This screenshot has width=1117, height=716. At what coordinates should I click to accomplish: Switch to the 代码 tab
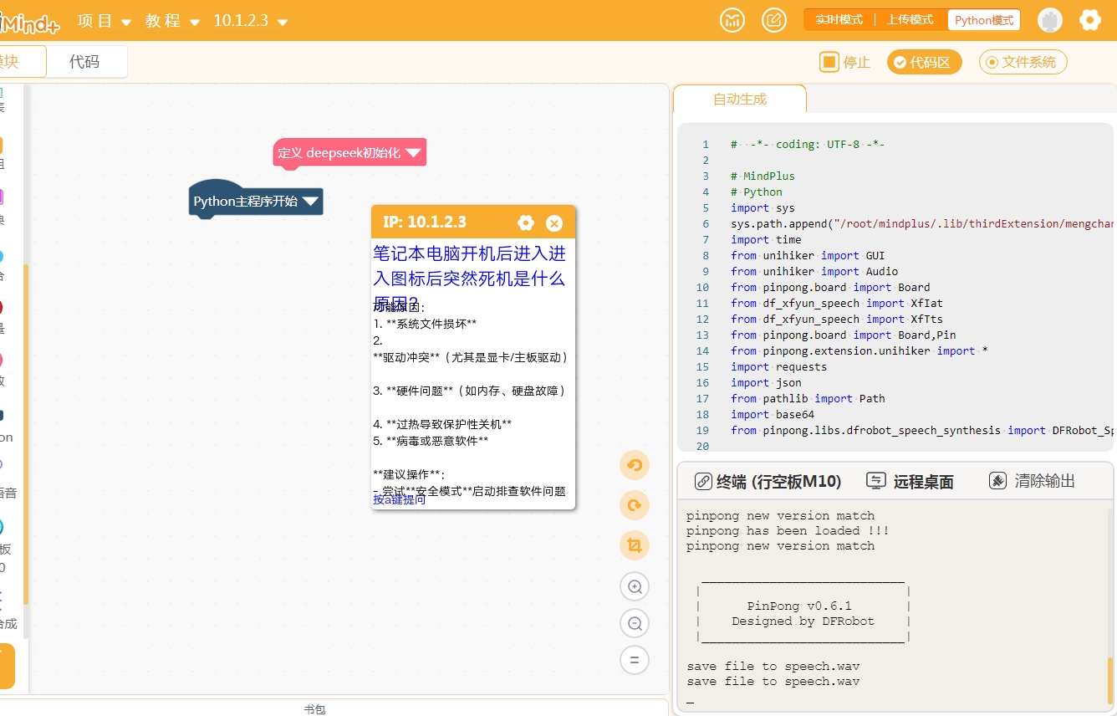point(84,62)
